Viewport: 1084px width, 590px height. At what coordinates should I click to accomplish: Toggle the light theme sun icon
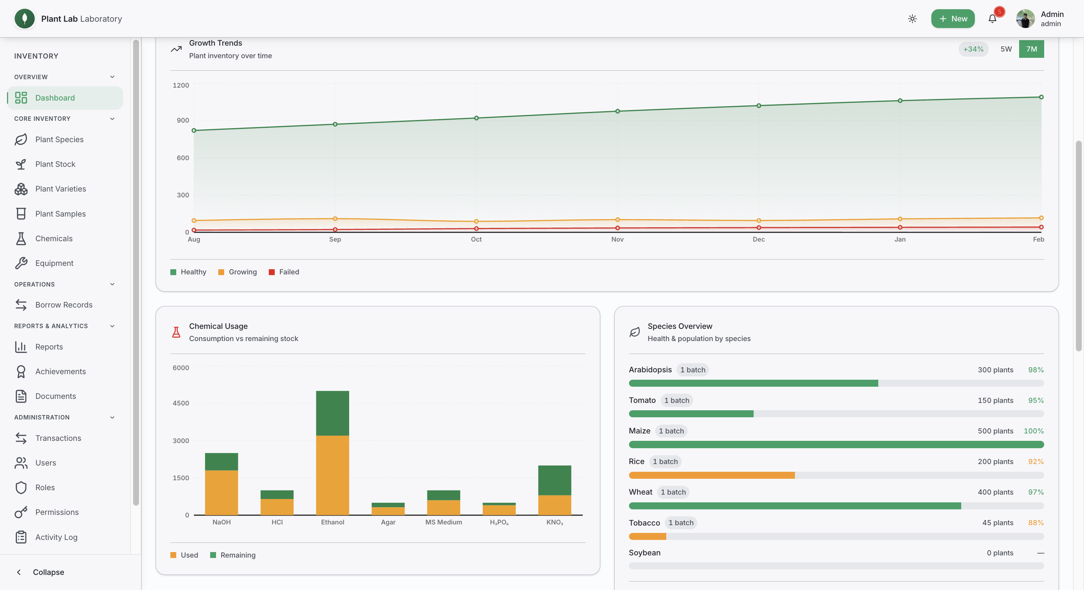coord(912,18)
